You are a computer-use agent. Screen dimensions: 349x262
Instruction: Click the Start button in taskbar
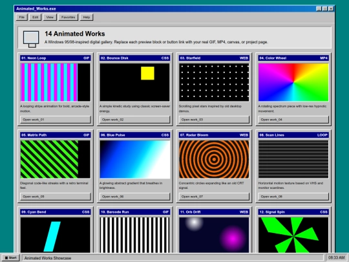point(11,257)
